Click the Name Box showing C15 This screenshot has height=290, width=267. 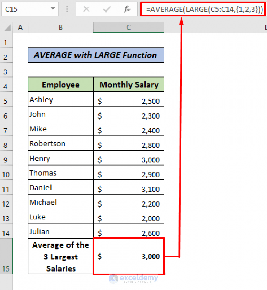pyautogui.click(x=30, y=9)
